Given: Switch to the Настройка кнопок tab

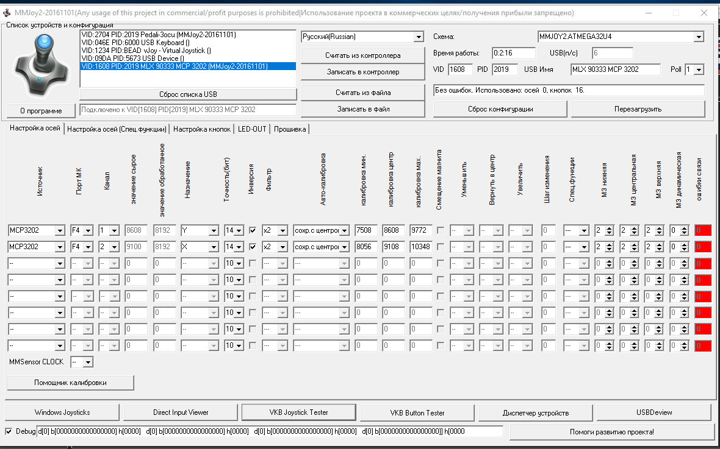Looking at the screenshot, I should [202, 129].
